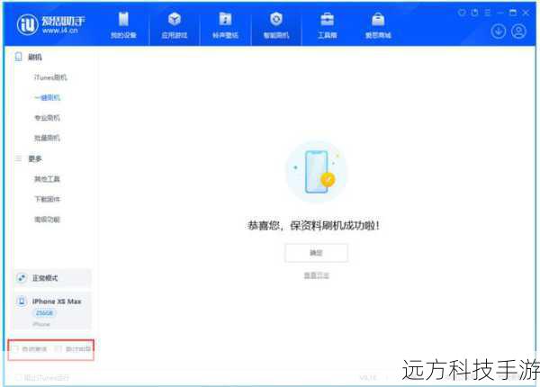The image size is (540, 387).
Task: Click the 恭喜您，保资料刷机成功啦 message
Action: tap(314, 226)
